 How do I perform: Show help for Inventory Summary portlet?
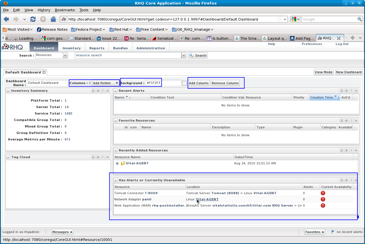(x=103, y=91)
